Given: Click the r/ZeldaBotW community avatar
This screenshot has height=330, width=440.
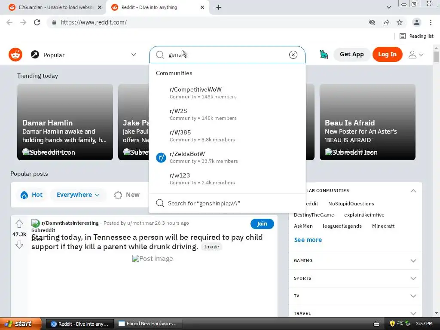Looking at the screenshot, I should point(161,158).
